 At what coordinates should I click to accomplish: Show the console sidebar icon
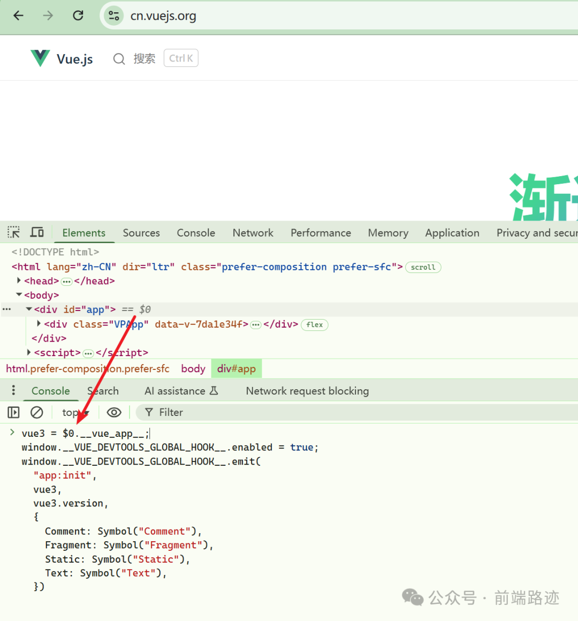click(13, 412)
